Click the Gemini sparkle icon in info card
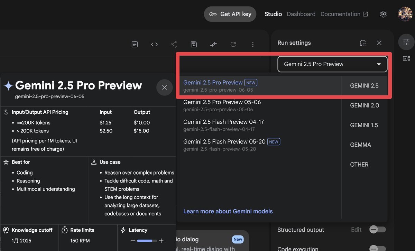 8,86
